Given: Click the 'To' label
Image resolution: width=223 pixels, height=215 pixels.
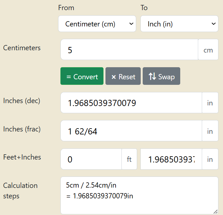Looking at the screenshot, I should (x=144, y=8).
